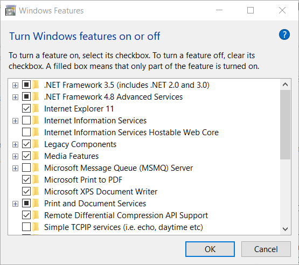Viewport: 299px width, 265px height.
Task: Expand Microsoft Message Queue (MSMQ) Server node
Action: (15, 169)
